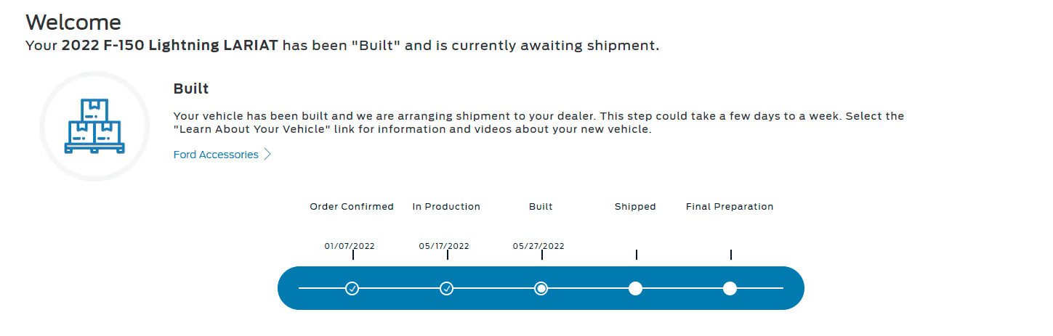Click the 05/27/2022 built date
Viewport: 1053px width, 336px height.
pyautogui.click(x=538, y=246)
